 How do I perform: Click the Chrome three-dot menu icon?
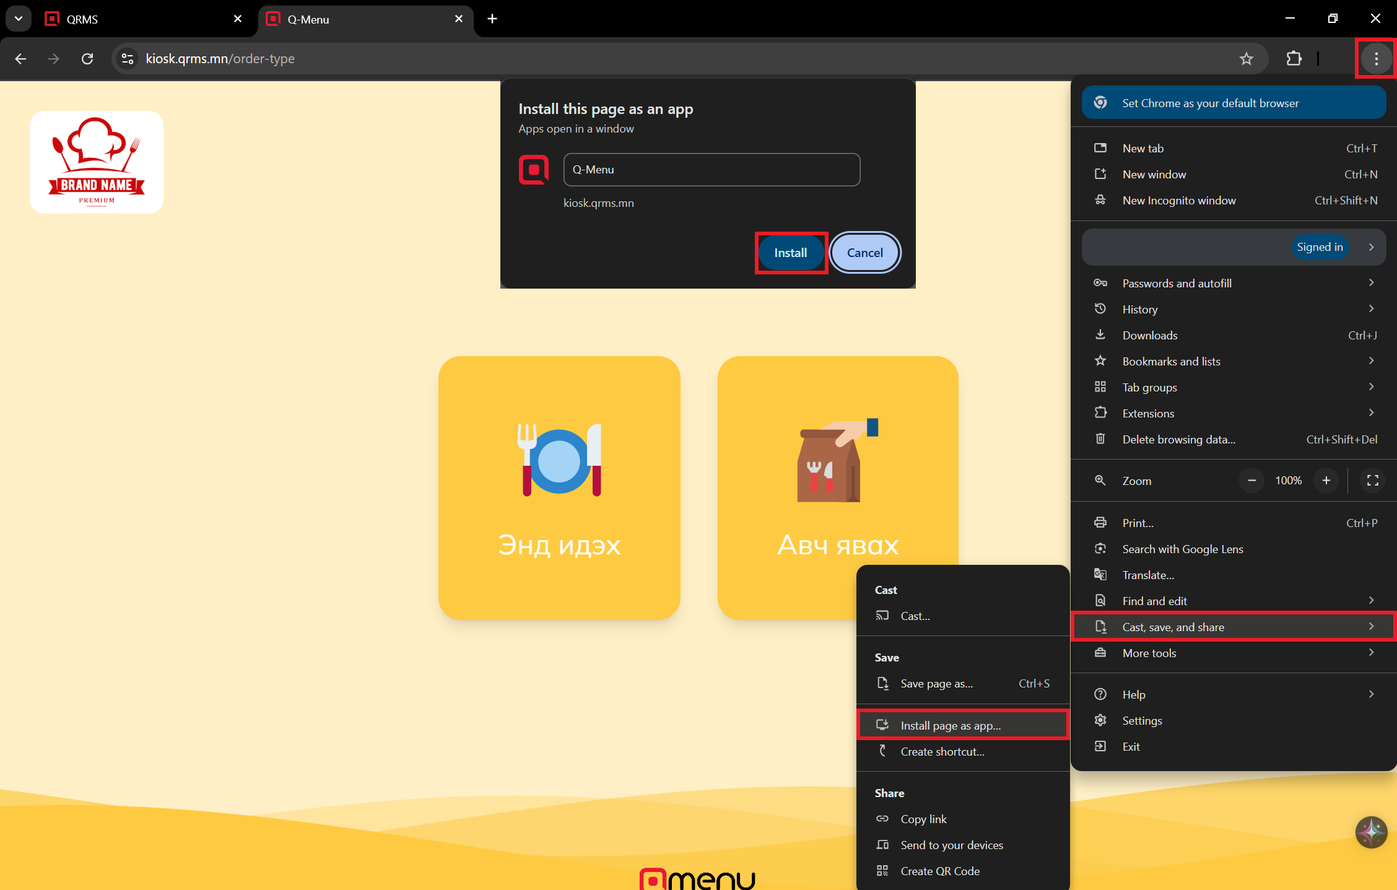pyautogui.click(x=1376, y=59)
